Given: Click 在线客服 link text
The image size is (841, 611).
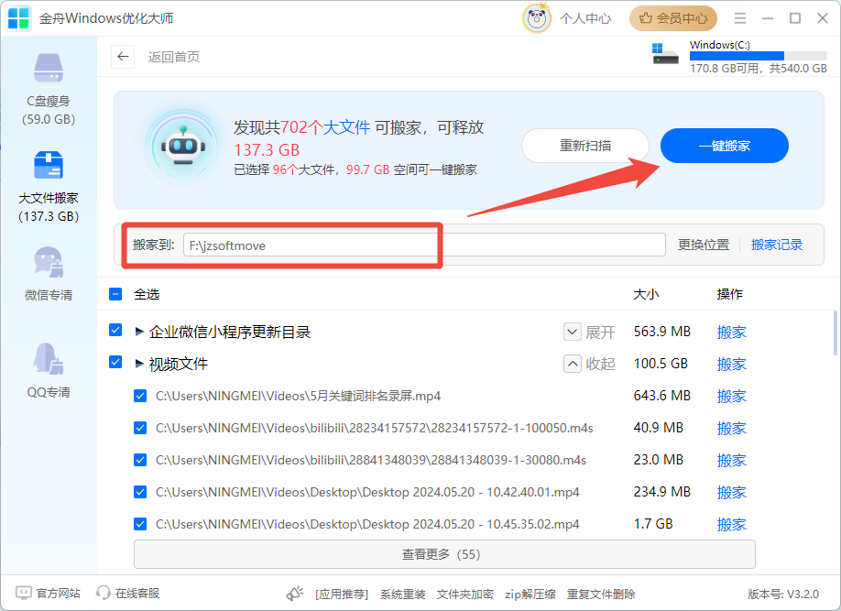Looking at the screenshot, I should point(137,594).
